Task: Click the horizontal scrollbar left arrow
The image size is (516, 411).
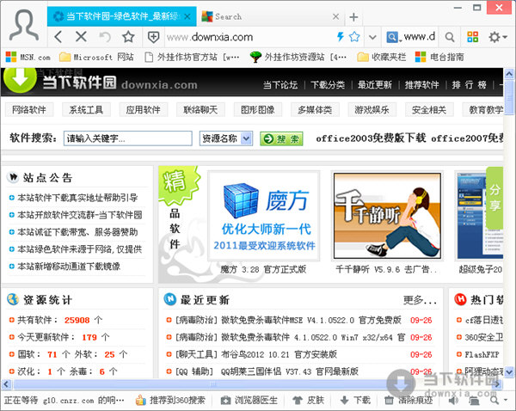Action: [x=6, y=383]
